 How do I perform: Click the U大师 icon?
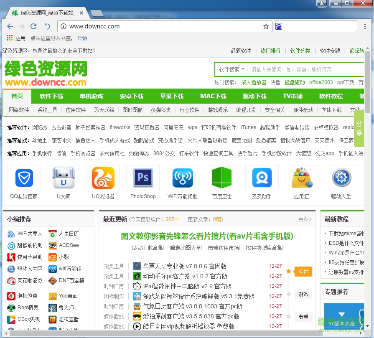pyautogui.click(x=64, y=178)
